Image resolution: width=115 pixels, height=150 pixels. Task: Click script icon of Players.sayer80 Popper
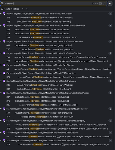(4, 26)
